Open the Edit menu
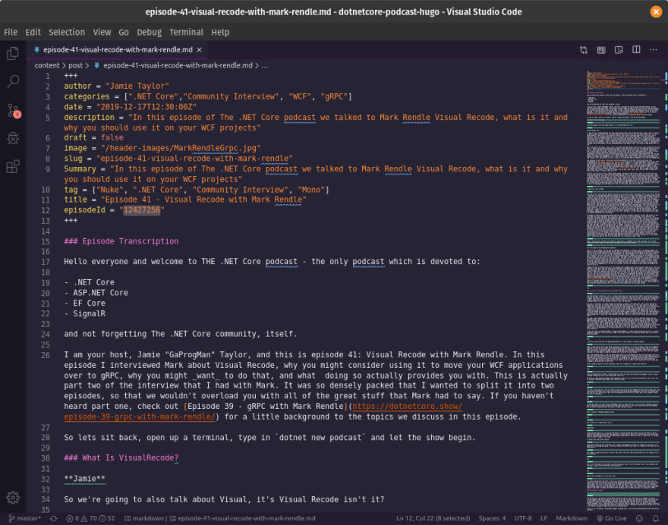This screenshot has height=525, width=668. coord(33,33)
